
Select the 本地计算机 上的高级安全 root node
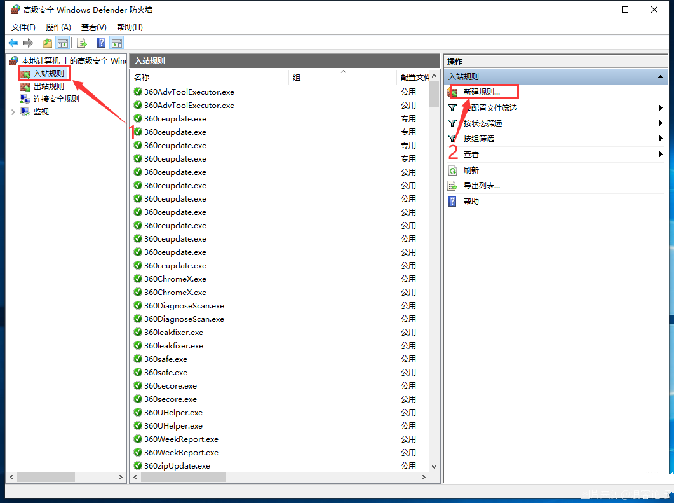(73, 60)
